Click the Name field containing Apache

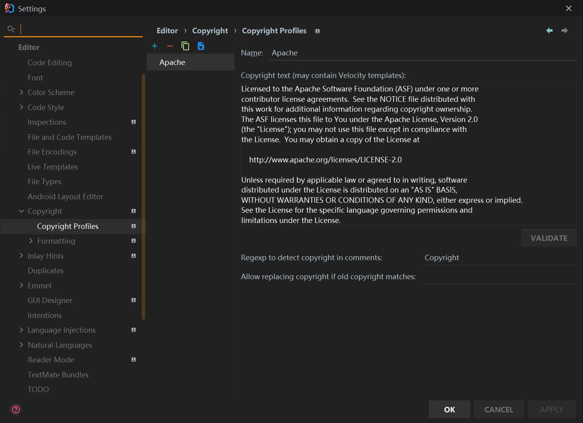[x=422, y=53]
